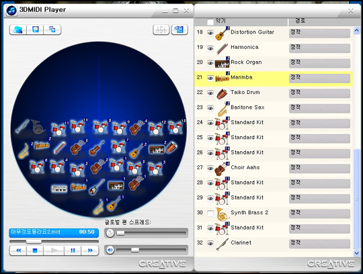Open the path dropdown for Distortion Guitar
The width and height of the screenshot is (363, 274).
pos(319,33)
